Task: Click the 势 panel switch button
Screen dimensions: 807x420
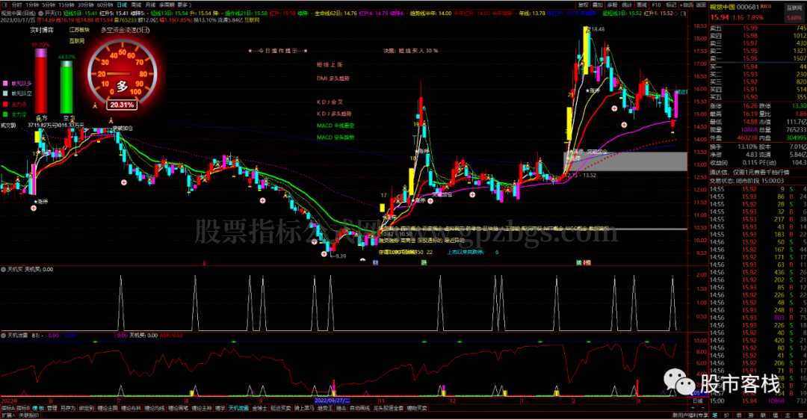Action: pos(751,415)
